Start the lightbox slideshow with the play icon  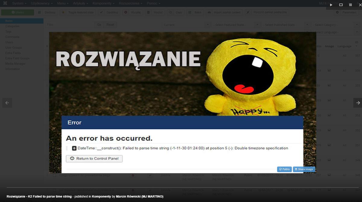coord(331,5)
